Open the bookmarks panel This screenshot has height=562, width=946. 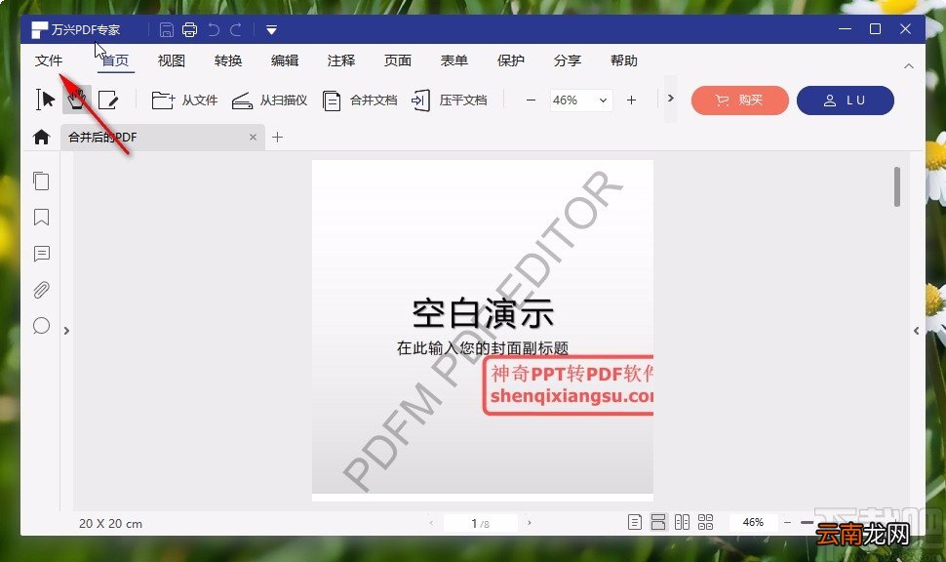coord(41,218)
